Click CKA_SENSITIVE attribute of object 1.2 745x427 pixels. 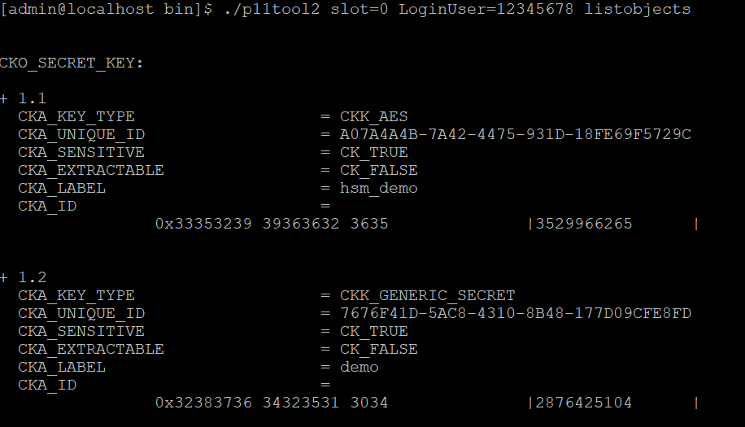(x=81, y=332)
